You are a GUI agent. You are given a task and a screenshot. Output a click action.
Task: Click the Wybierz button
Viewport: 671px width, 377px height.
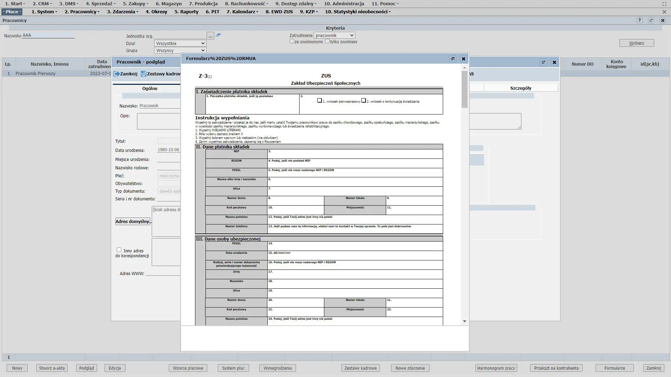pos(636,43)
